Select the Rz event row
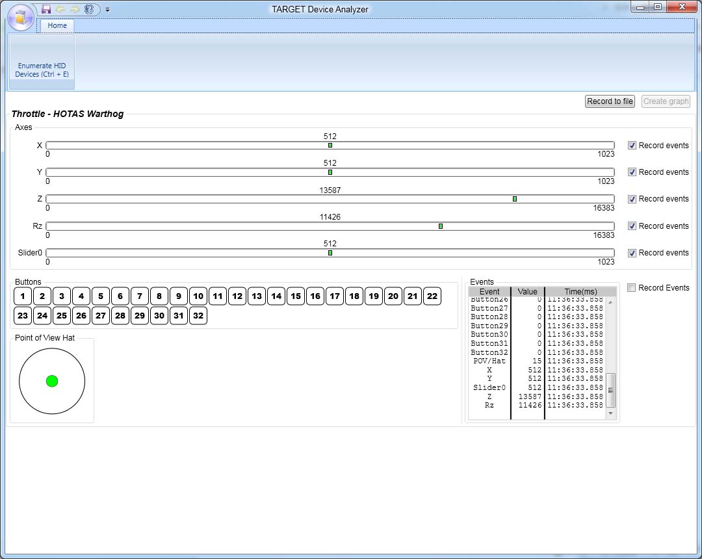Viewport: 702px width, 559px height. (537, 405)
